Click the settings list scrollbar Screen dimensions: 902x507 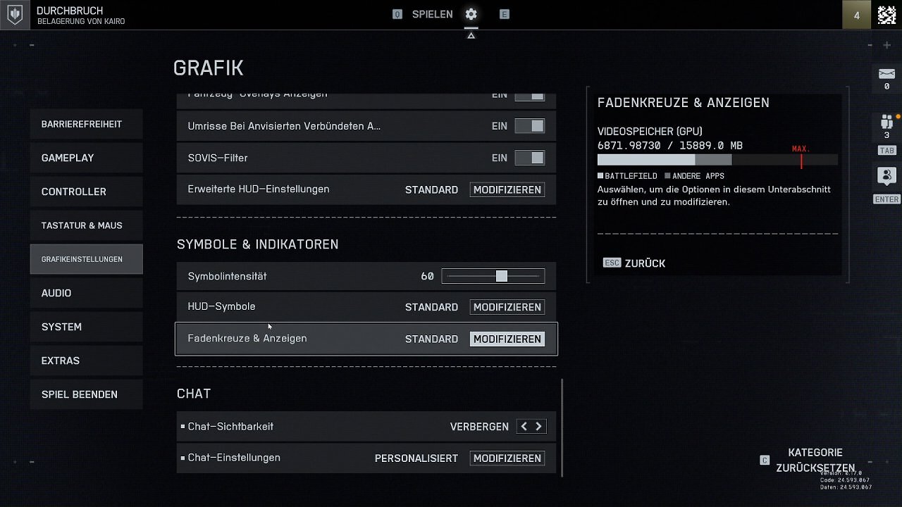(562, 428)
